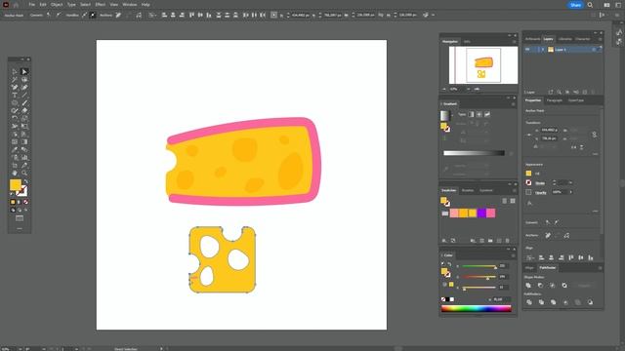This screenshot has height=351, width=625.
Task: Select the Pen tool
Action: tap(15, 87)
